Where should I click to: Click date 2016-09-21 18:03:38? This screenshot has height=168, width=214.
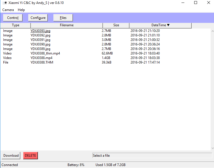tap(145, 58)
